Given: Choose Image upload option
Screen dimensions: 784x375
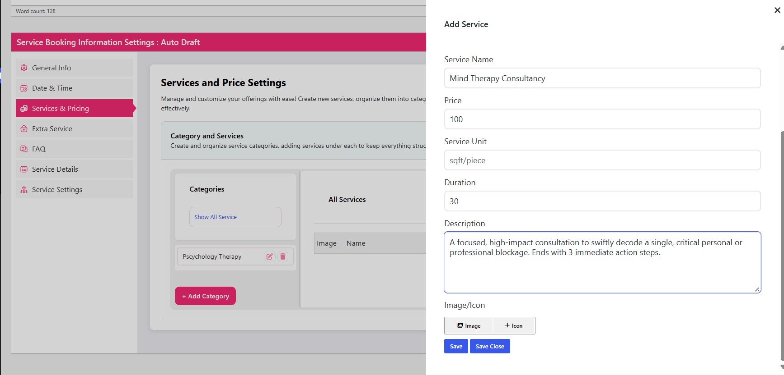Looking at the screenshot, I should [x=469, y=325].
